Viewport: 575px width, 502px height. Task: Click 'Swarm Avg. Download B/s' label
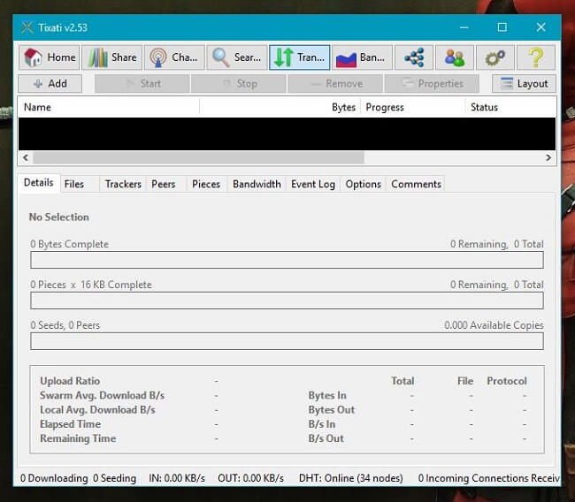103,395
